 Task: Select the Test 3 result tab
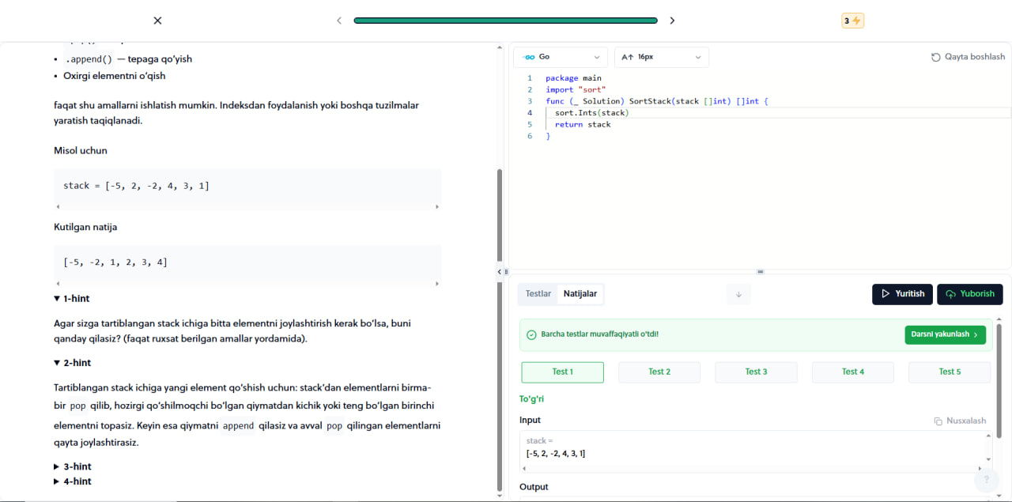coord(756,372)
